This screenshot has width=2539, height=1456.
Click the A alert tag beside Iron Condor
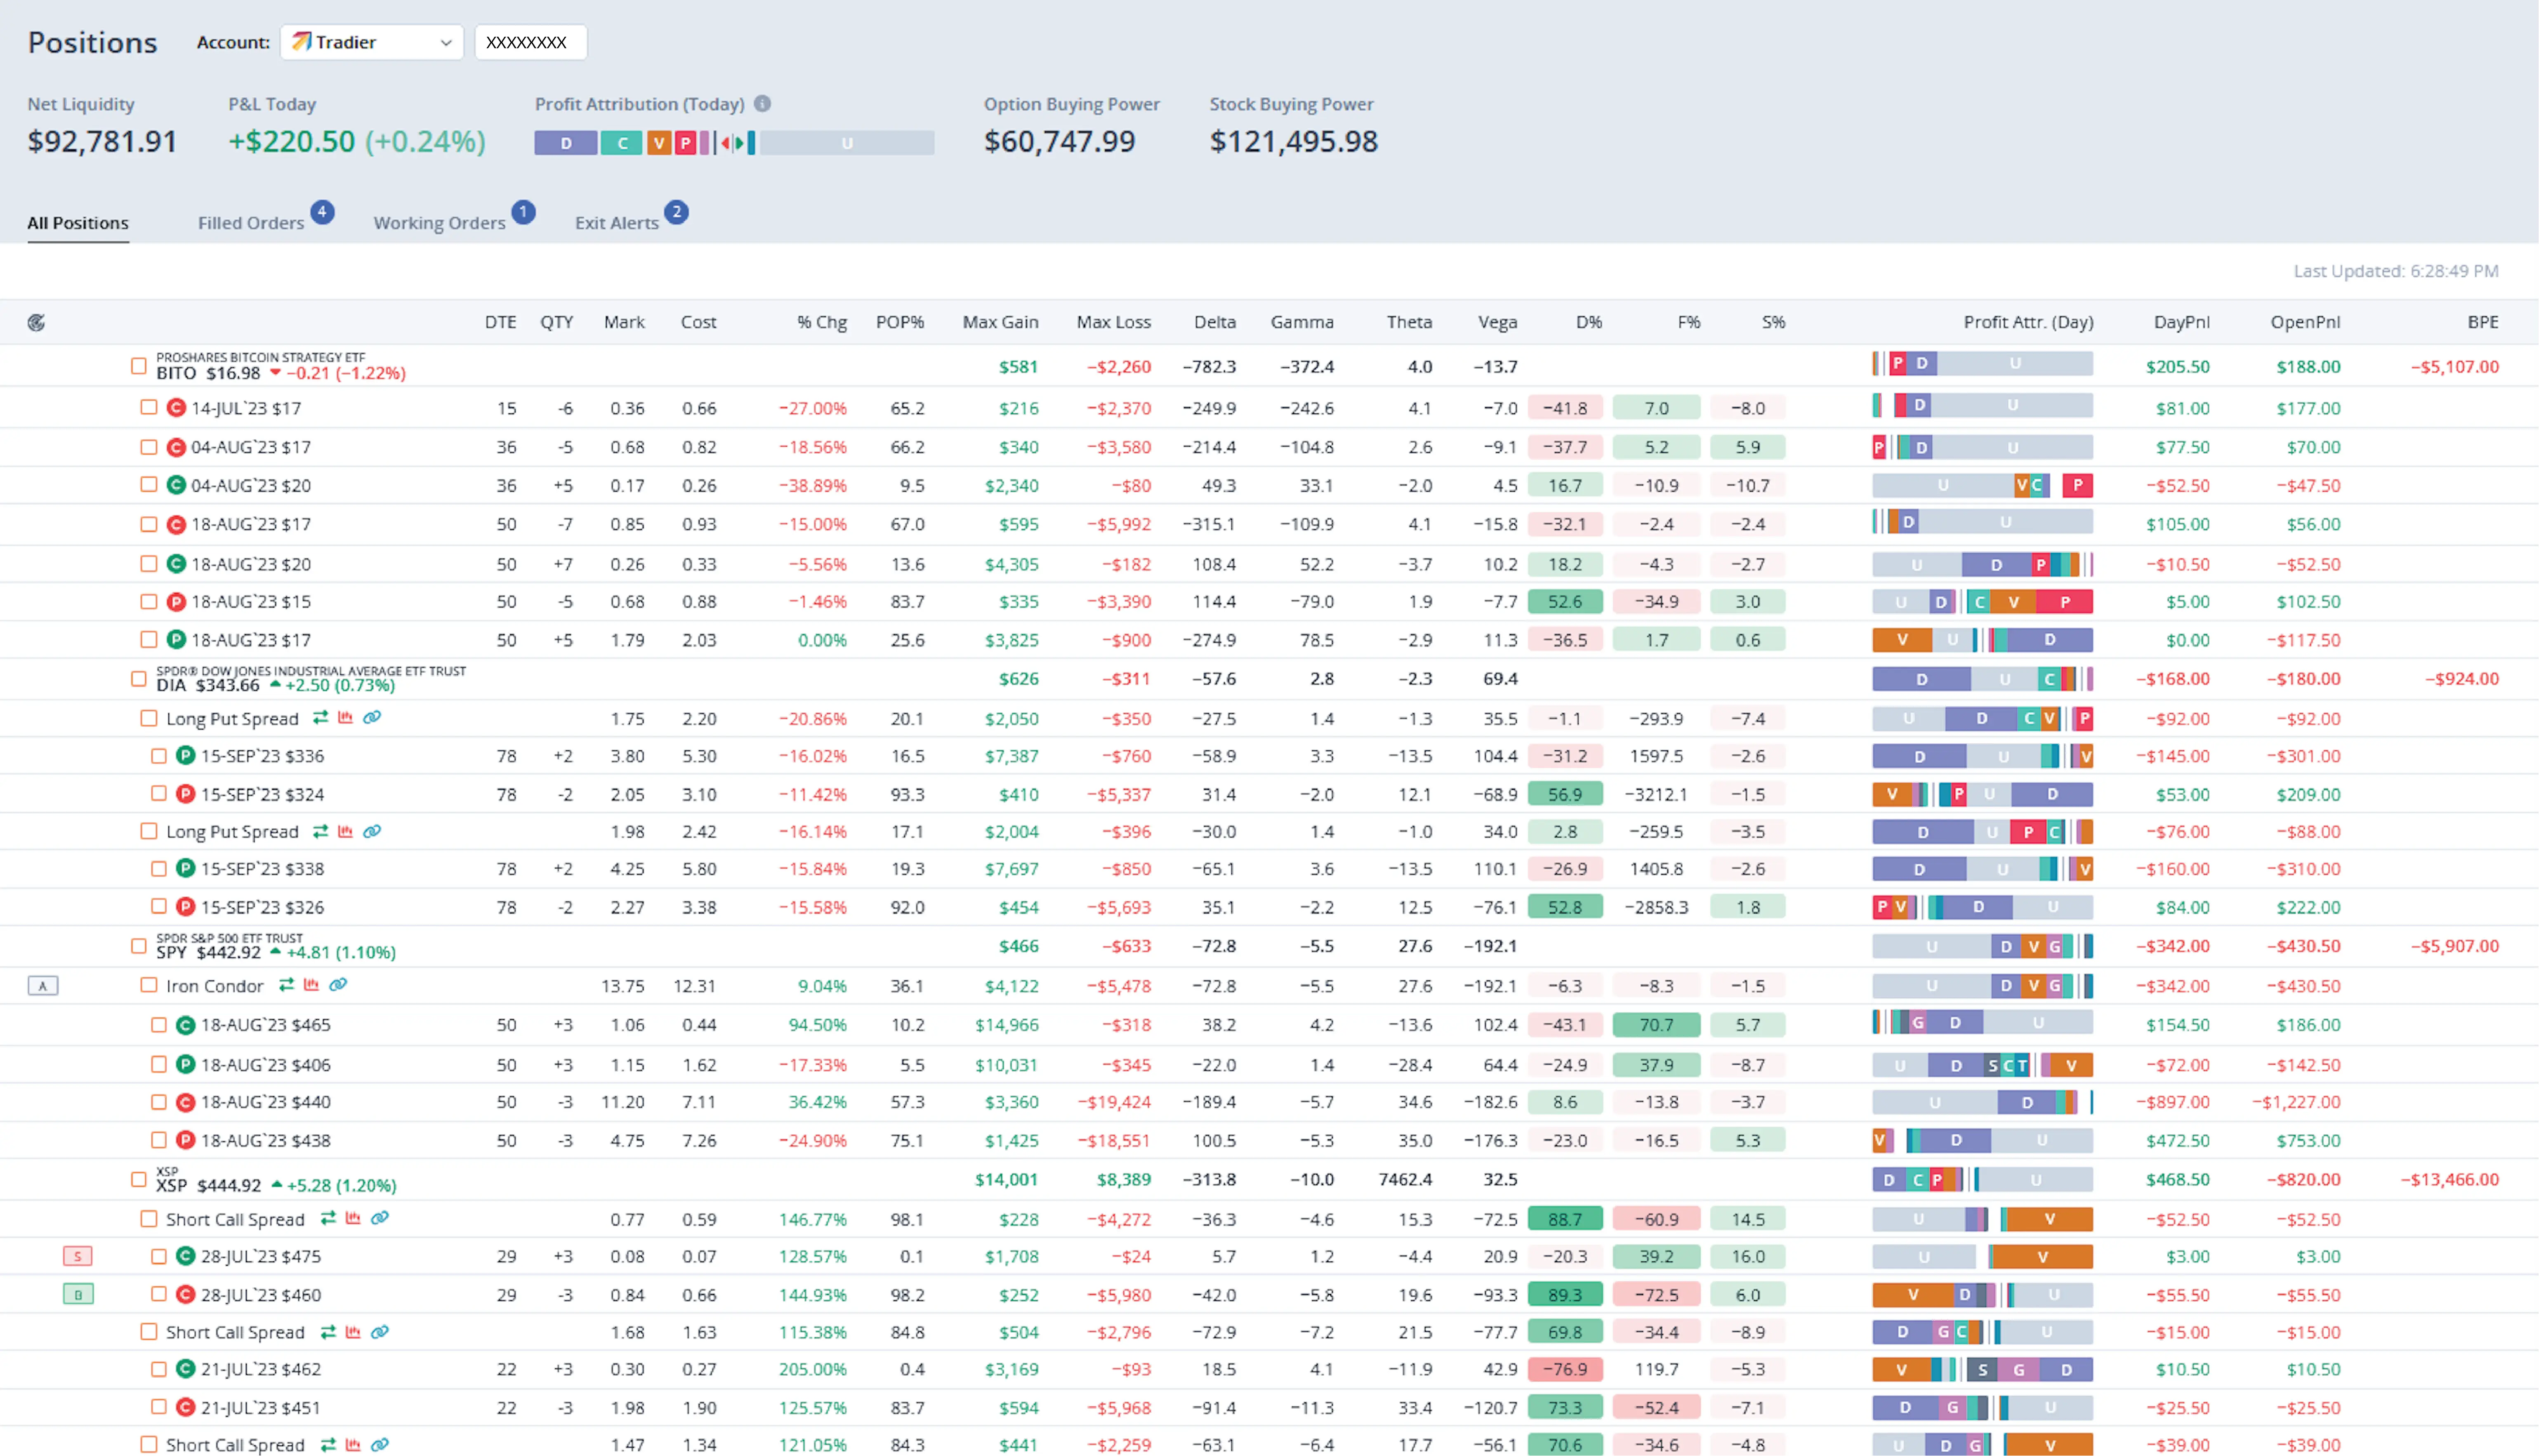42,986
